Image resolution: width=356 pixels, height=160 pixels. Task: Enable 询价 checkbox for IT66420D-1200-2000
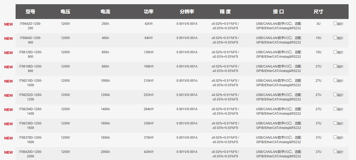[x=335, y=152]
